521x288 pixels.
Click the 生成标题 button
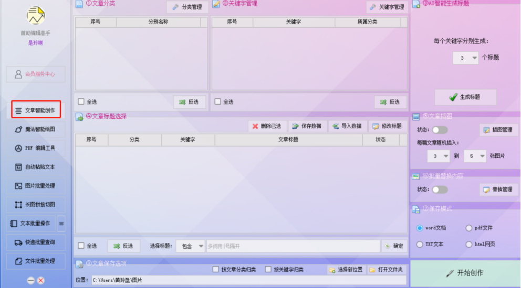pyautogui.click(x=465, y=97)
